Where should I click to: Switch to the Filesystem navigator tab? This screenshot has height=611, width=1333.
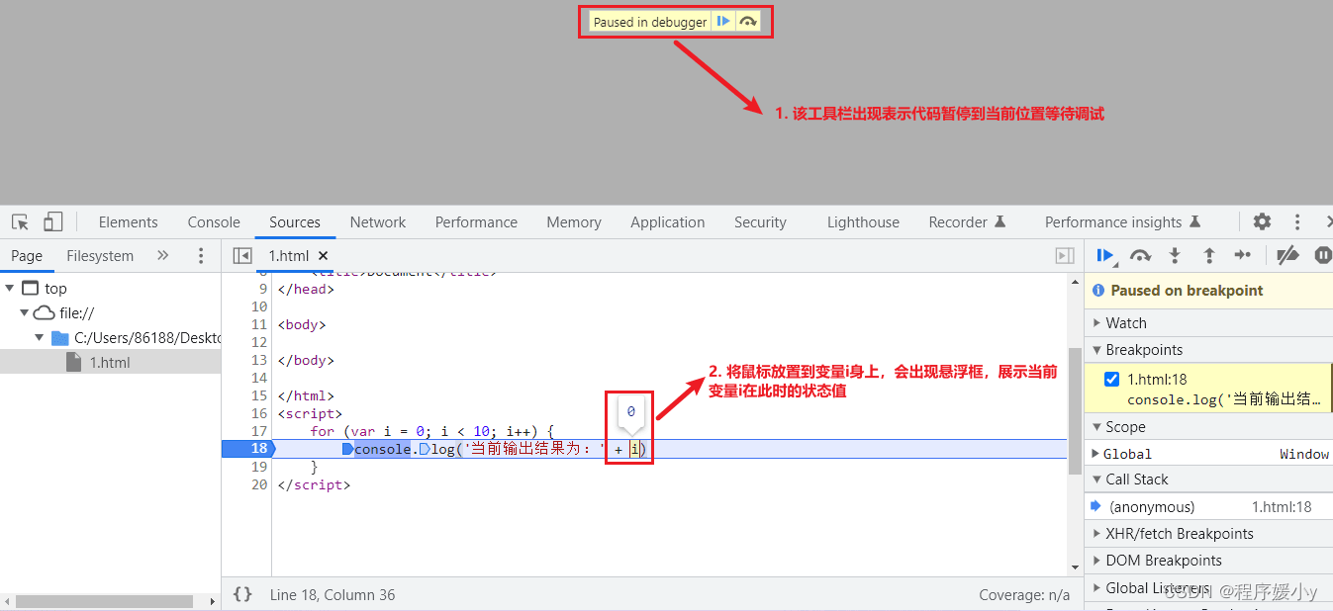pos(100,255)
